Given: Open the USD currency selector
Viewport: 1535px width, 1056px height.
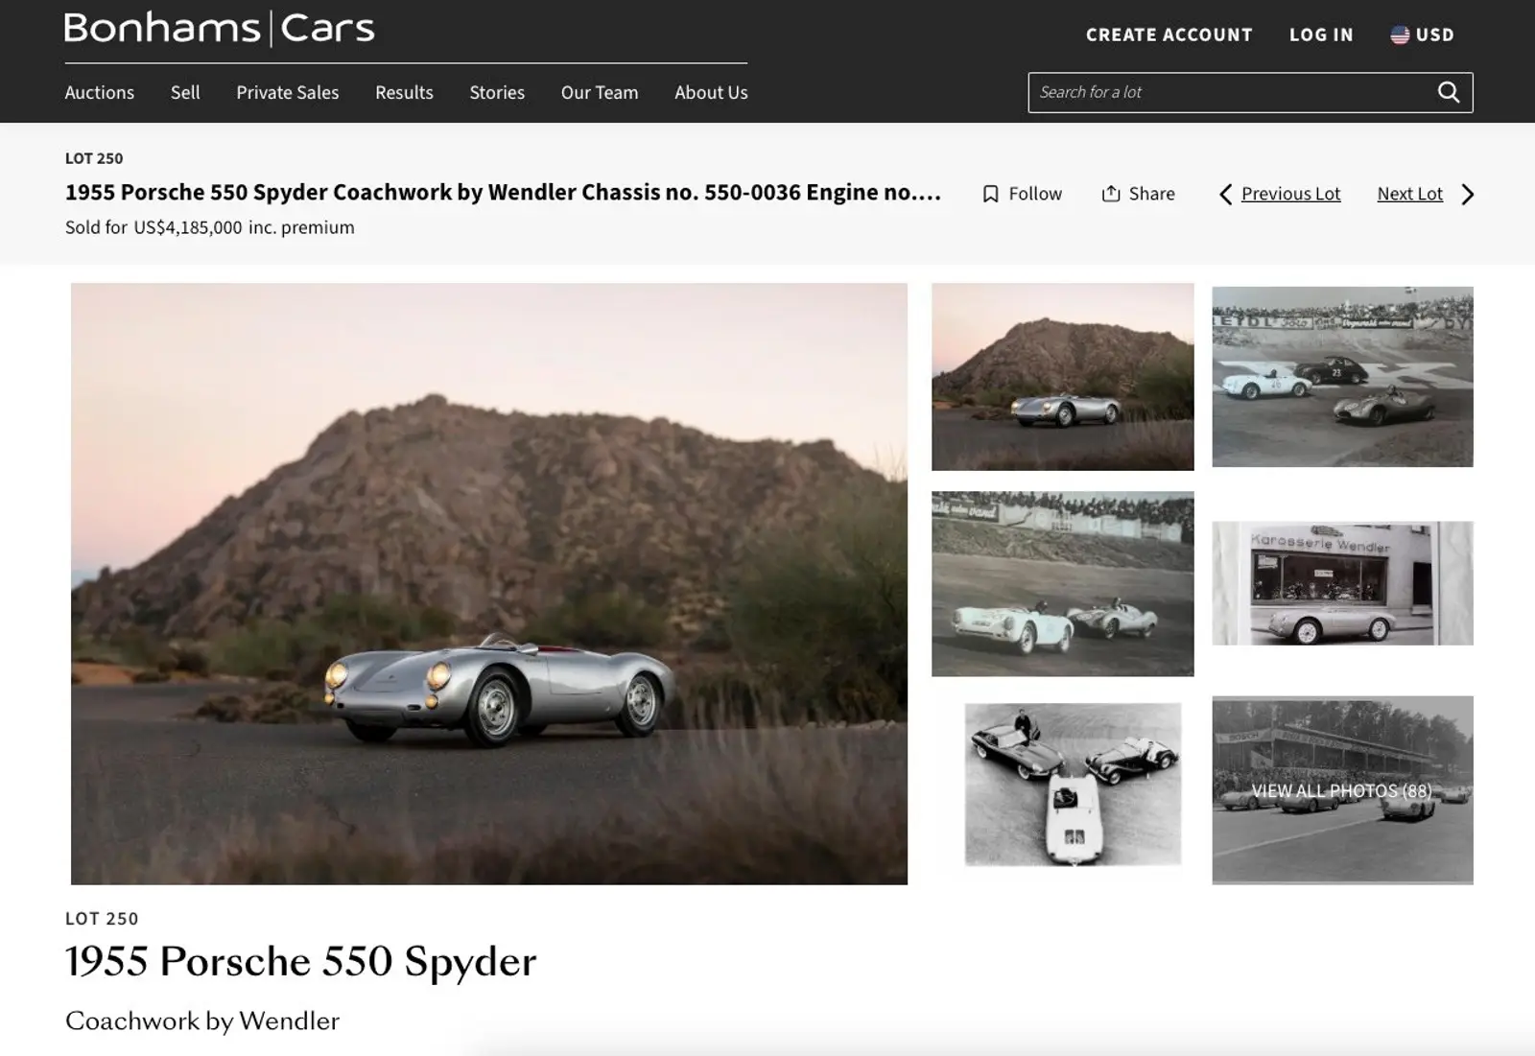Looking at the screenshot, I should [x=1423, y=35].
